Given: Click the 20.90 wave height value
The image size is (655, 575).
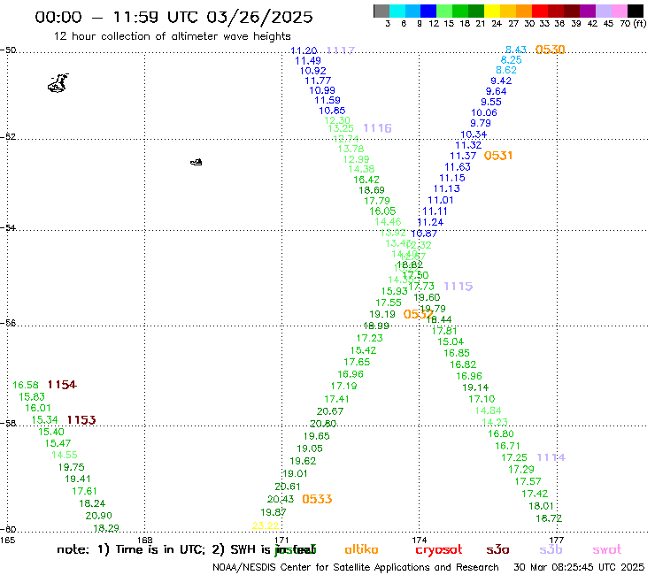Looking at the screenshot, I should pyautogui.click(x=98, y=516).
